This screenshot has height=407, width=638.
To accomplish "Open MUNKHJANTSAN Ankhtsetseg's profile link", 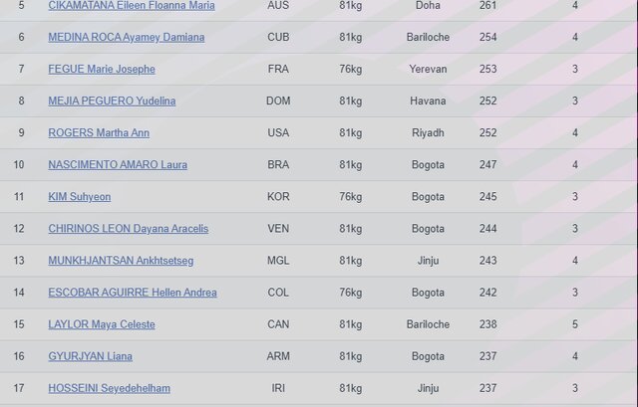I will pyautogui.click(x=121, y=261).
